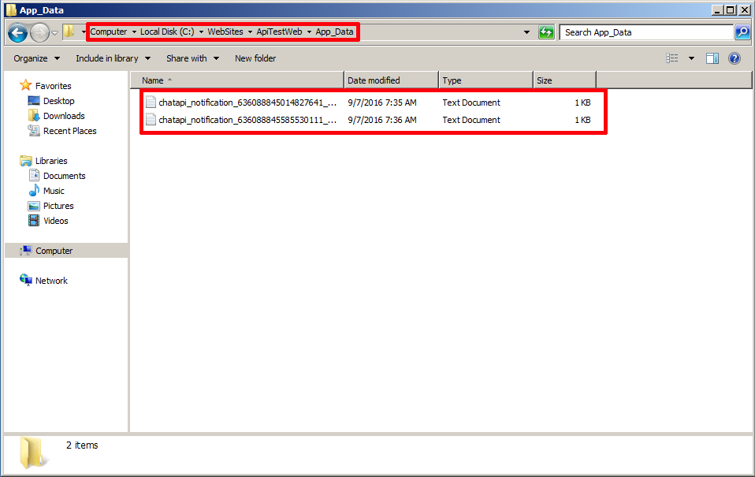Click Computer in the address path
The width and height of the screenshot is (755, 477).
point(109,32)
